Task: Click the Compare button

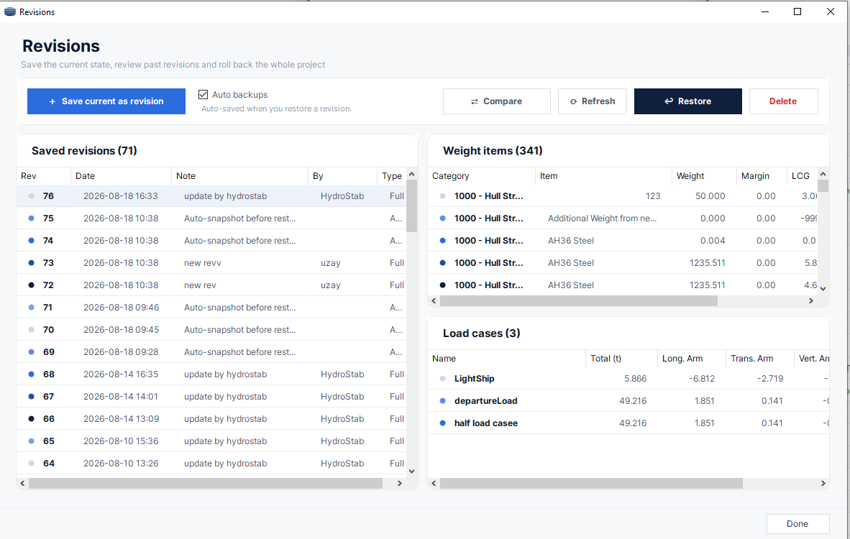Action: click(497, 101)
